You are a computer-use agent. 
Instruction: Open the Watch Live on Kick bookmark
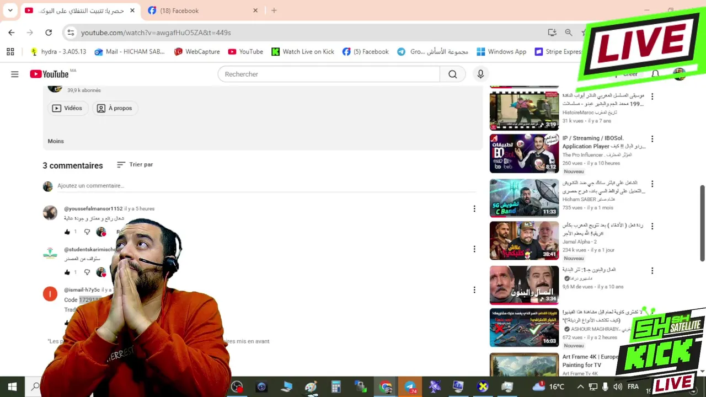pyautogui.click(x=303, y=51)
